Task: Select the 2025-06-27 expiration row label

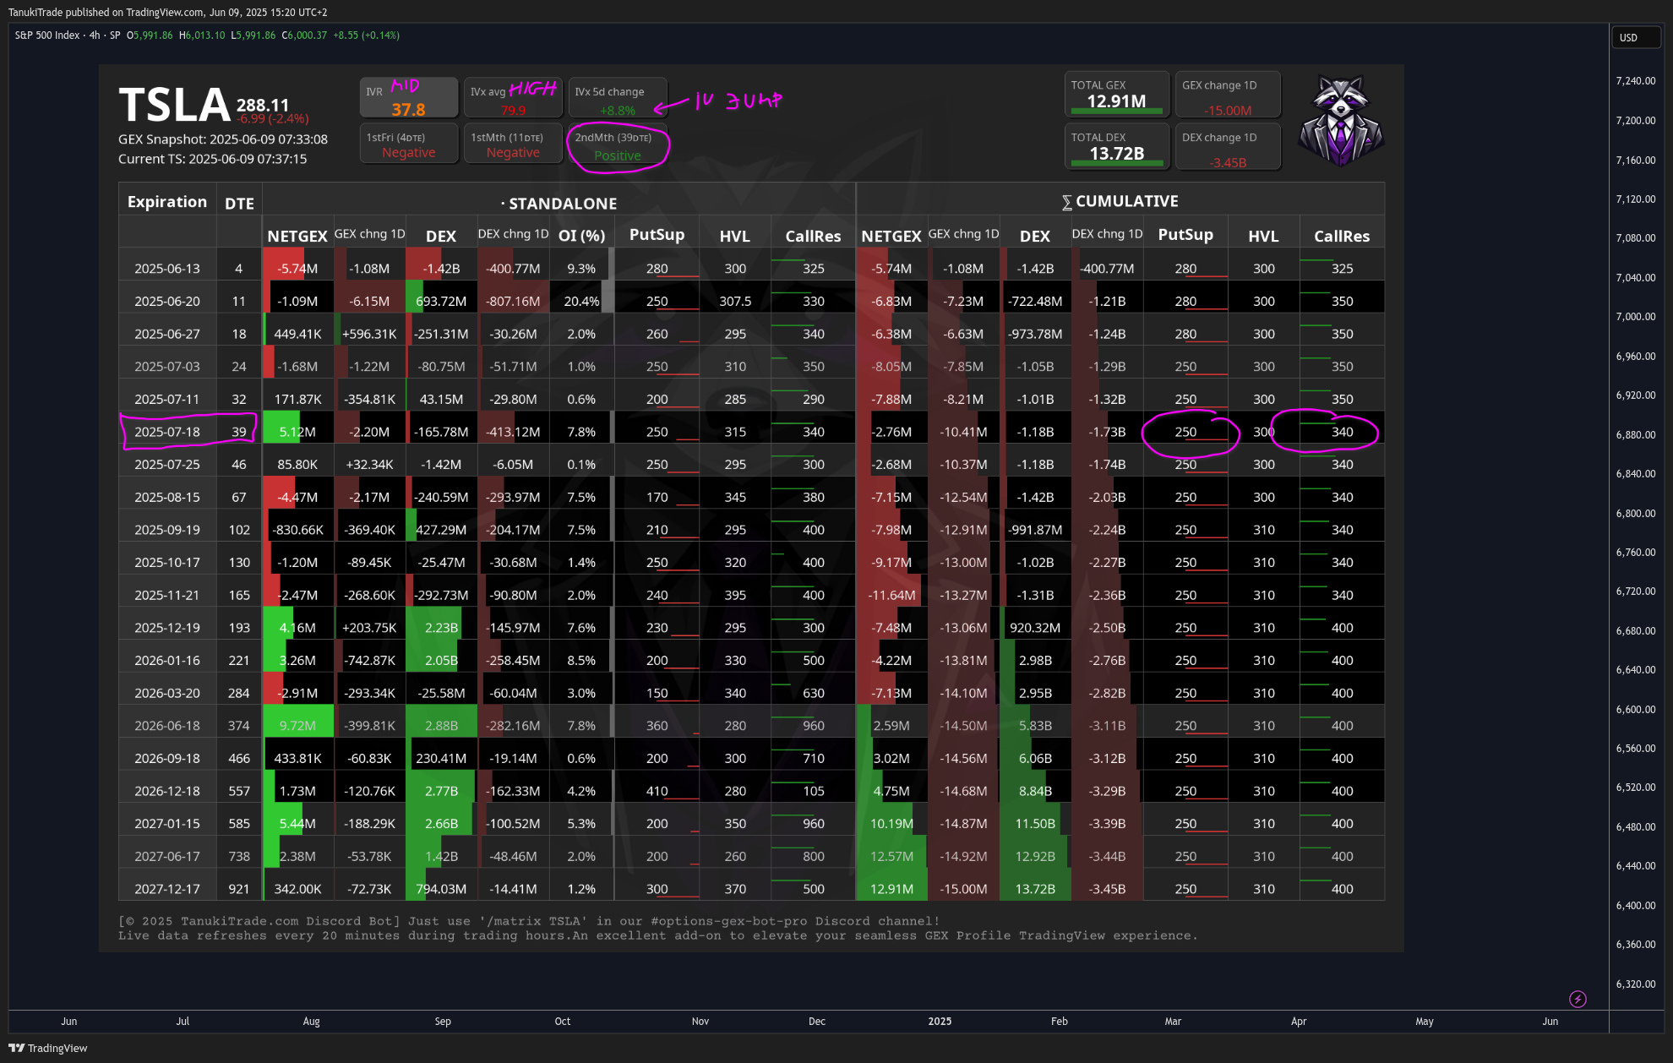Action: [167, 334]
